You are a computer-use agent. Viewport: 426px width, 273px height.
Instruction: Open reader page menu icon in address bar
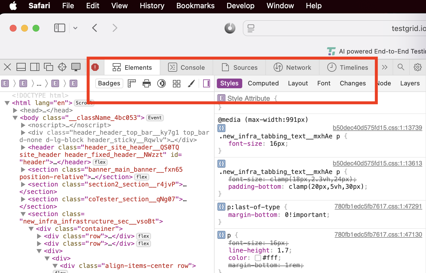(x=251, y=28)
